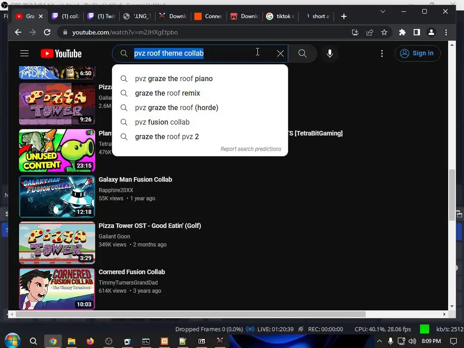Share this page from address bar

coord(370,32)
